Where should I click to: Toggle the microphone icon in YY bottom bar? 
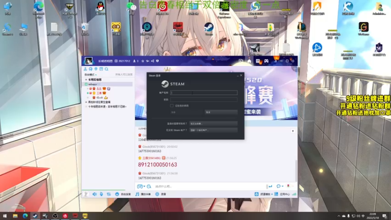pyautogui.click(x=102, y=194)
